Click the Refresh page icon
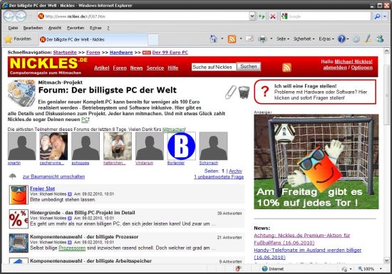392x274 pixels. (x=262, y=16)
